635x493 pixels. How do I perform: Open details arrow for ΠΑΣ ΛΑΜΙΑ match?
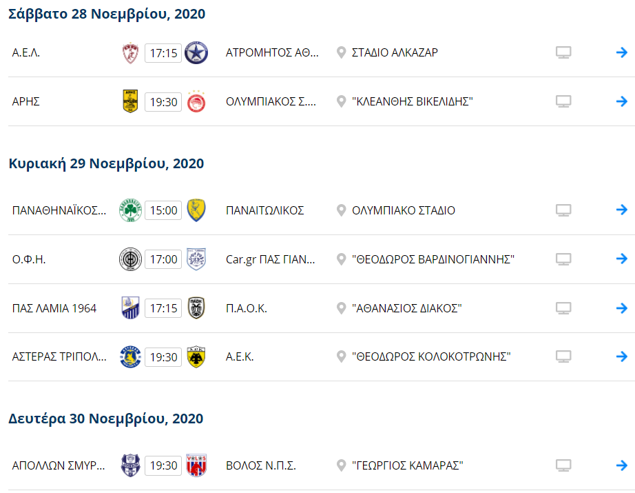pyautogui.click(x=621, y=308)
